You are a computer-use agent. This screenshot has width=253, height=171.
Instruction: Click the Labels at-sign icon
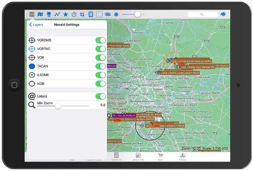(x=32, y=96)
